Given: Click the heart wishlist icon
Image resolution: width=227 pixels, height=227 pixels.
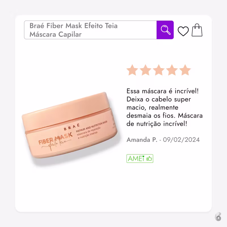Looking at the screenshot, I should 183,31.
